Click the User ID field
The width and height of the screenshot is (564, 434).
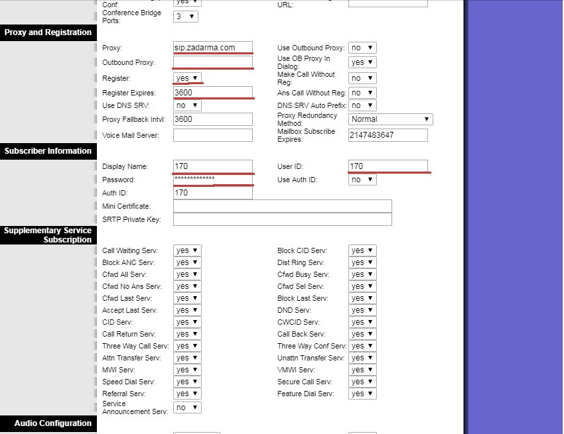pos(388,166)
